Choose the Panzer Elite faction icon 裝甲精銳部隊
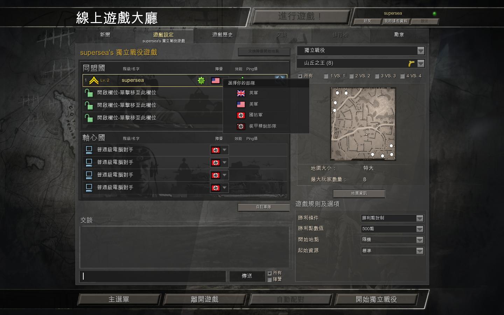Screen dimensions: 504x315 [x=241, y=126]
